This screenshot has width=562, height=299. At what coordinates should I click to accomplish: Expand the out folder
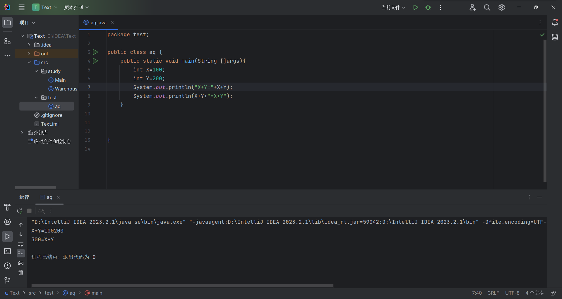(29, 54)
